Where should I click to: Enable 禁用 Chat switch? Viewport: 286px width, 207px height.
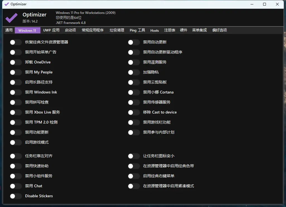[x=16, y=186]
